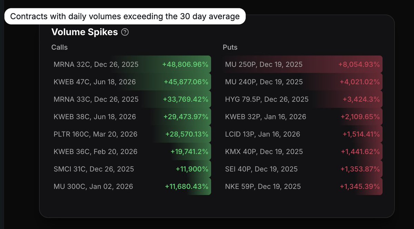Click the +29,473.97% value
The height and width of the screenshot is (229, 414).
point(186,117)
